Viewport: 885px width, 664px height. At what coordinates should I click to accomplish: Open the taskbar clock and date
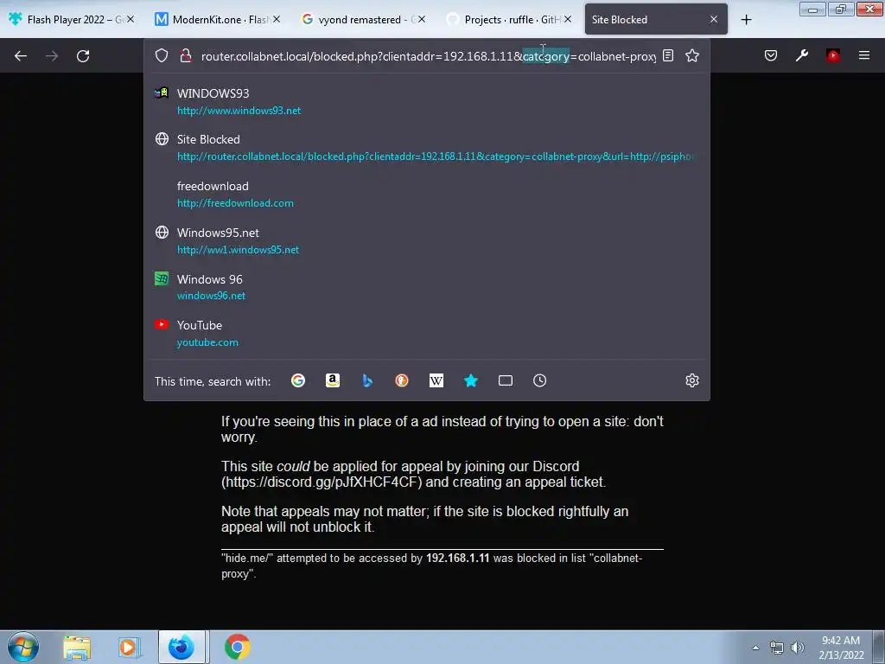coord(841,648)
